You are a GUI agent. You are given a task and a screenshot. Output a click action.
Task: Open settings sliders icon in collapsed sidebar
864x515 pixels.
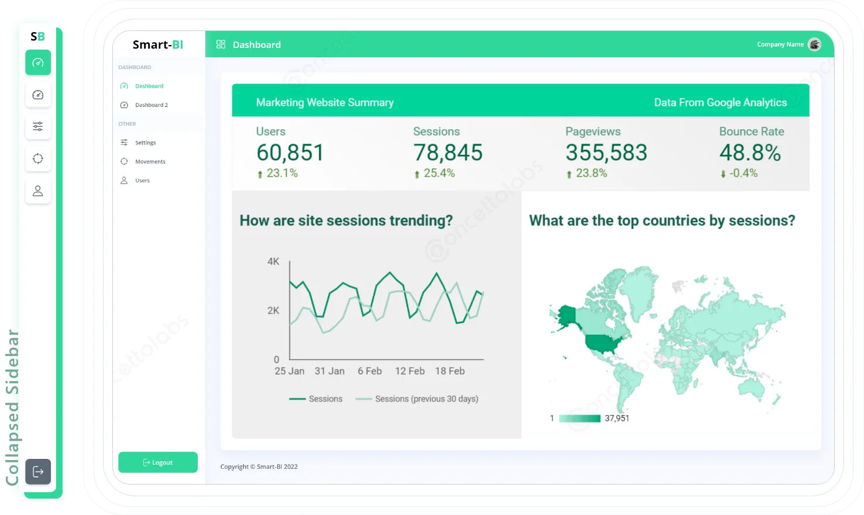point(38,126)
